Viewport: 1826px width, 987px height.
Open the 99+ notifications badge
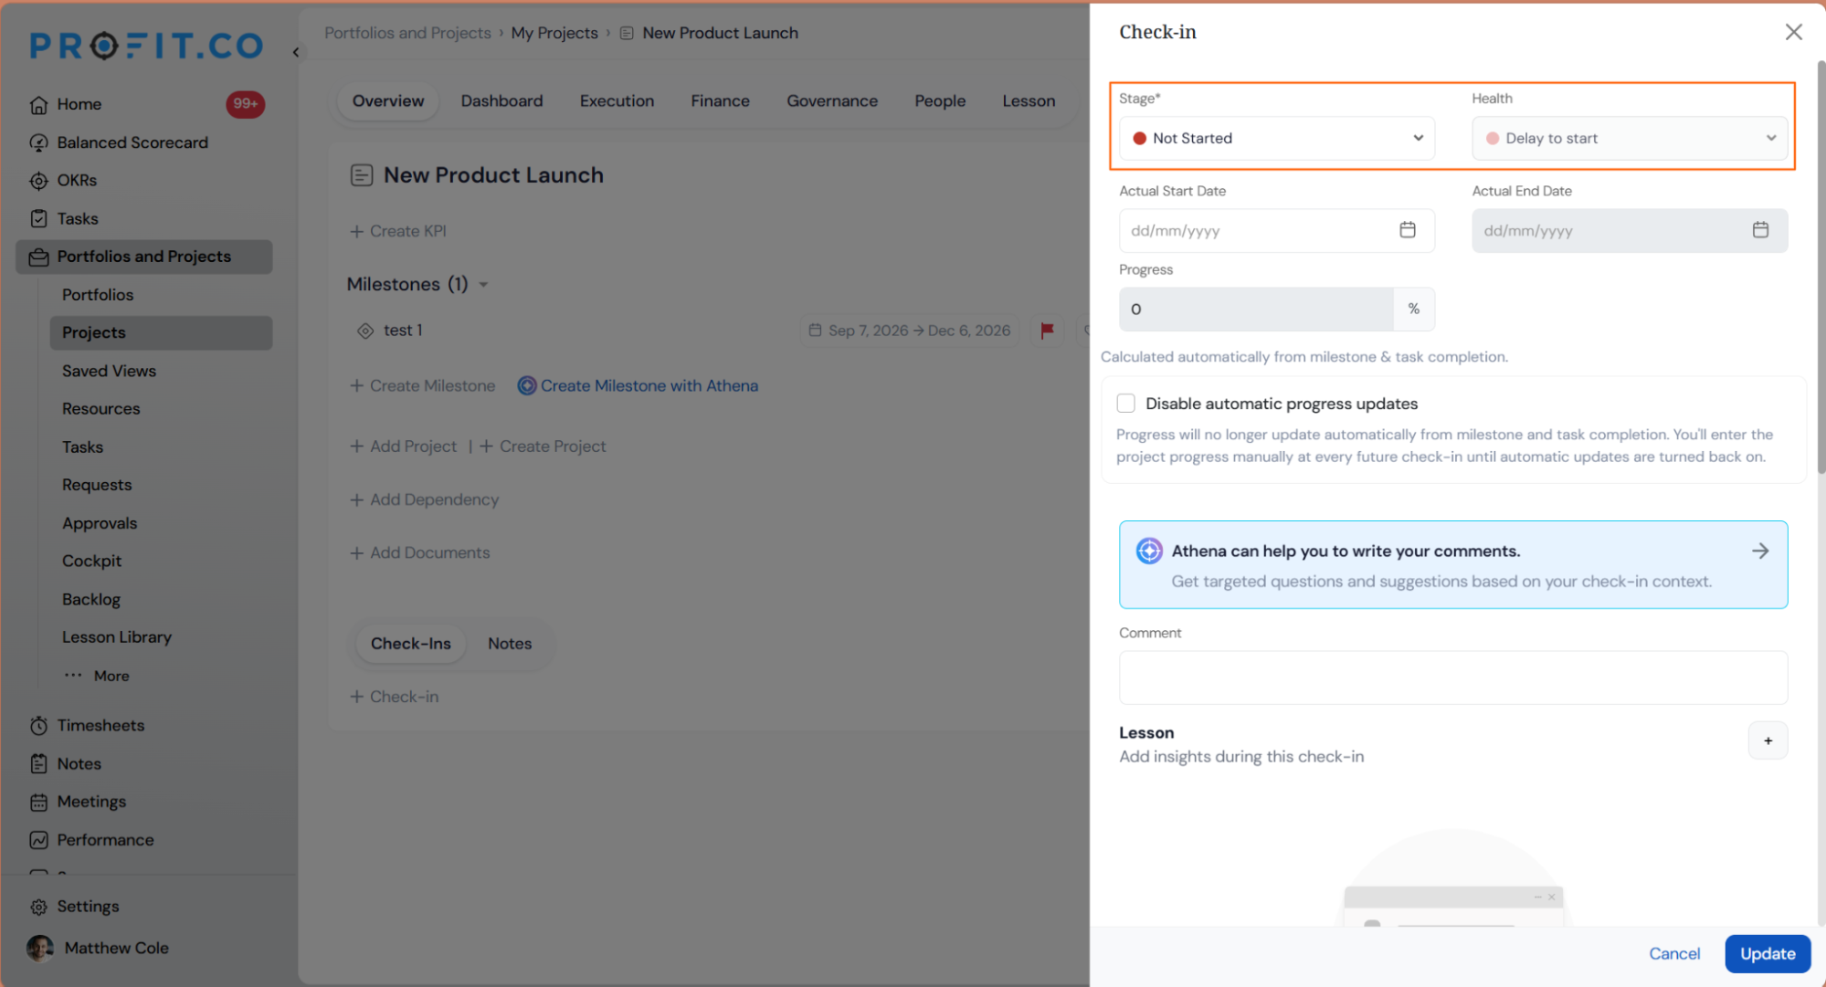pyautogui.click(x=245, y=104)
